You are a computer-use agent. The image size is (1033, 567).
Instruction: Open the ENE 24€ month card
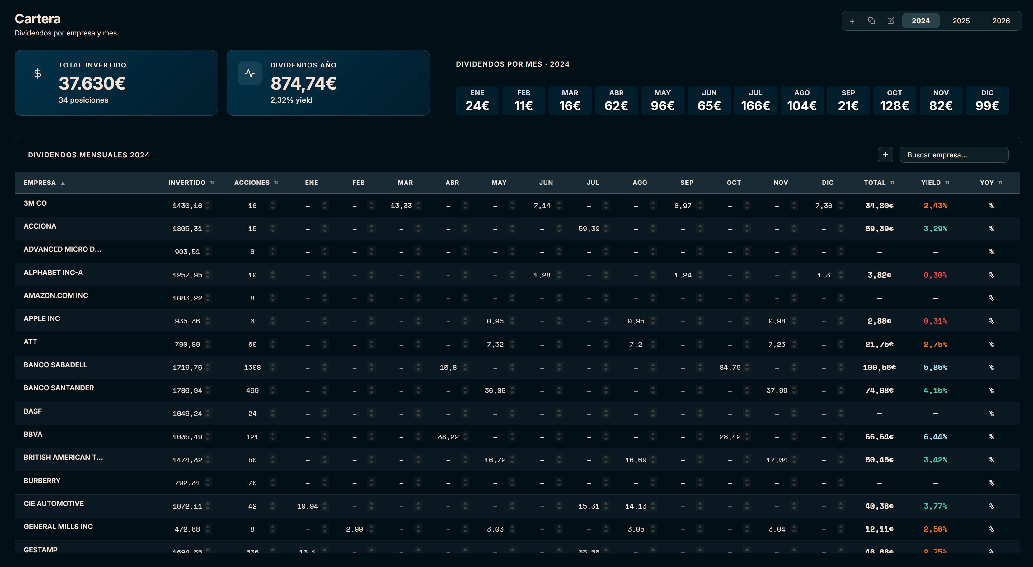pos(477,100)
